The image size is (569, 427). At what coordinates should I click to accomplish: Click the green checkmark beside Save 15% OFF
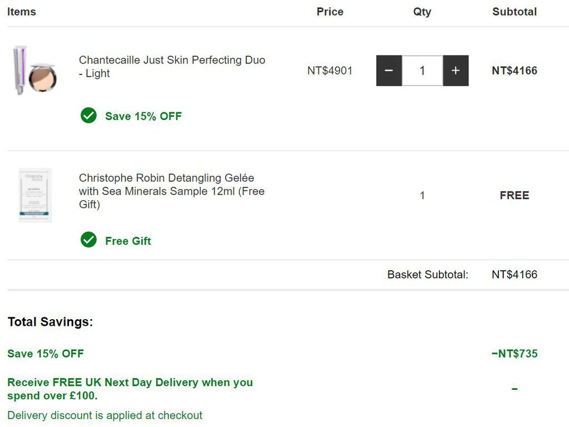(x=88, y=116)
